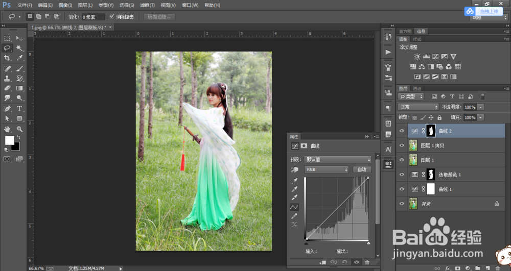The image size is (511, 271).
Task: Hide the 曲线 2 layer
Action: (x=402, y=131)
